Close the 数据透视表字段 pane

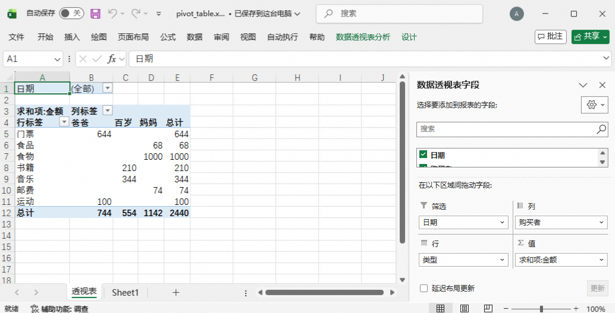603,85
